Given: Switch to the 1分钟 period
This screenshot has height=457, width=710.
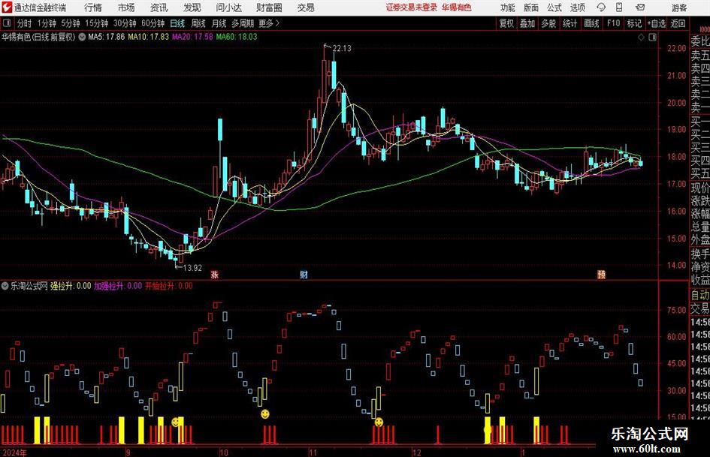Looking at the screenshot, I should pyautogui.click(x=46, y=23).
